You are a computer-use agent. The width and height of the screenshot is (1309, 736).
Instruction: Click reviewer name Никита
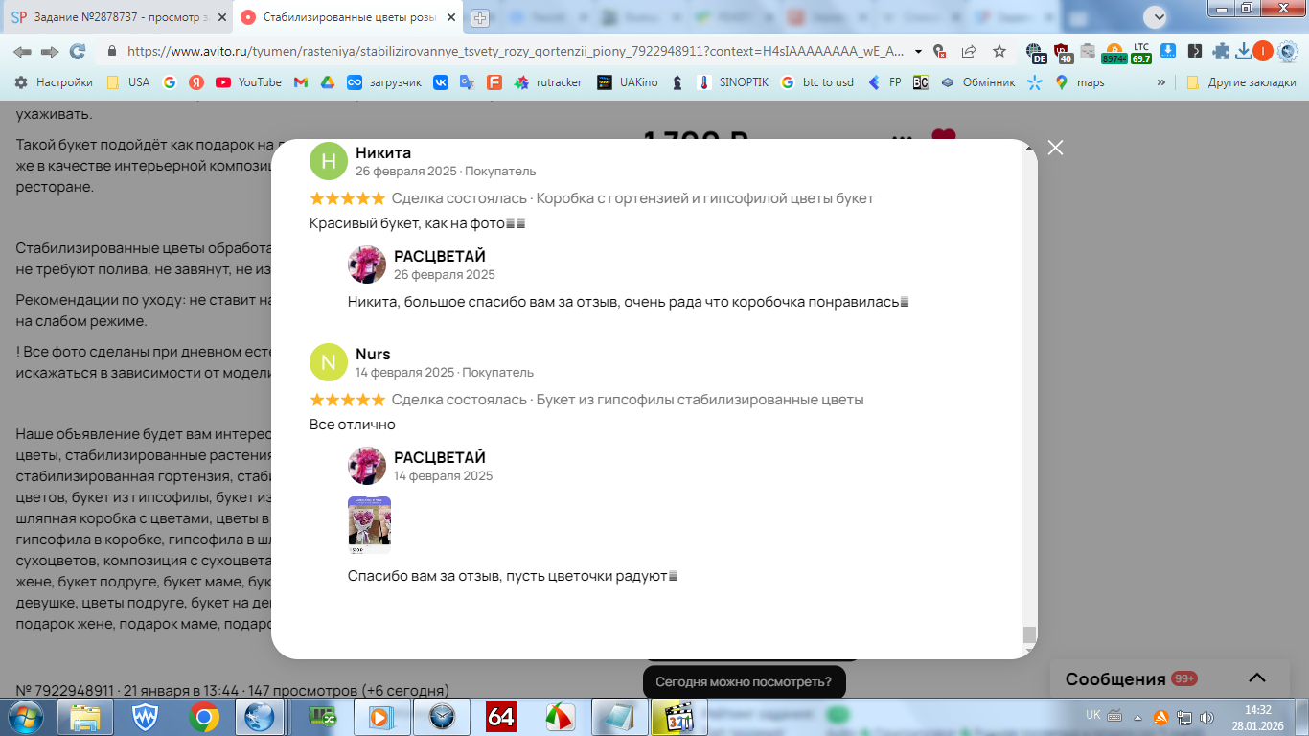383,152
